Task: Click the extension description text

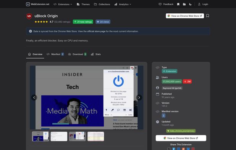Action: click(57, 41)
